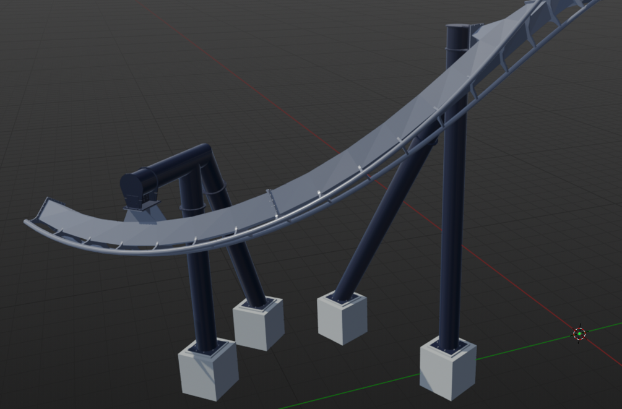This screenshot has width=622, height=409.
Task: Select the concrete footing under the diagonal brace
Action: (x=342, y=318)
